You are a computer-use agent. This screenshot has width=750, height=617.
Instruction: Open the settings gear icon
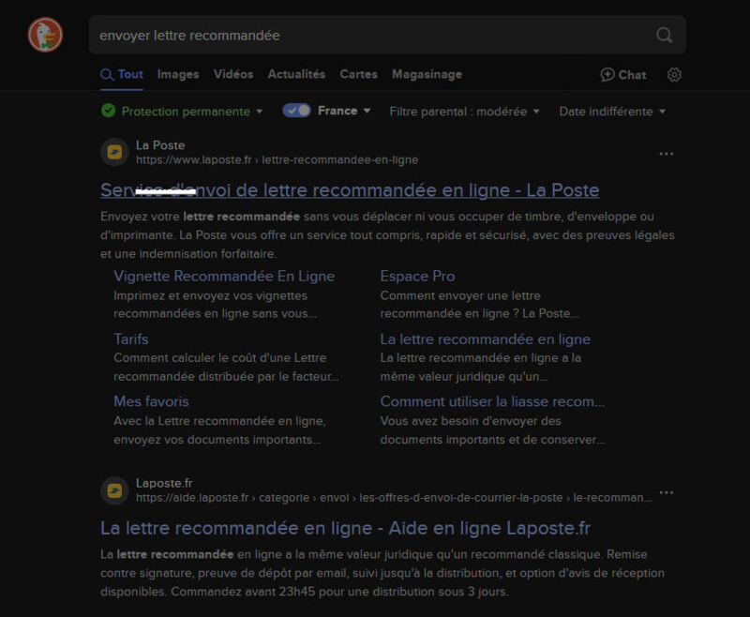click(674, 75)
